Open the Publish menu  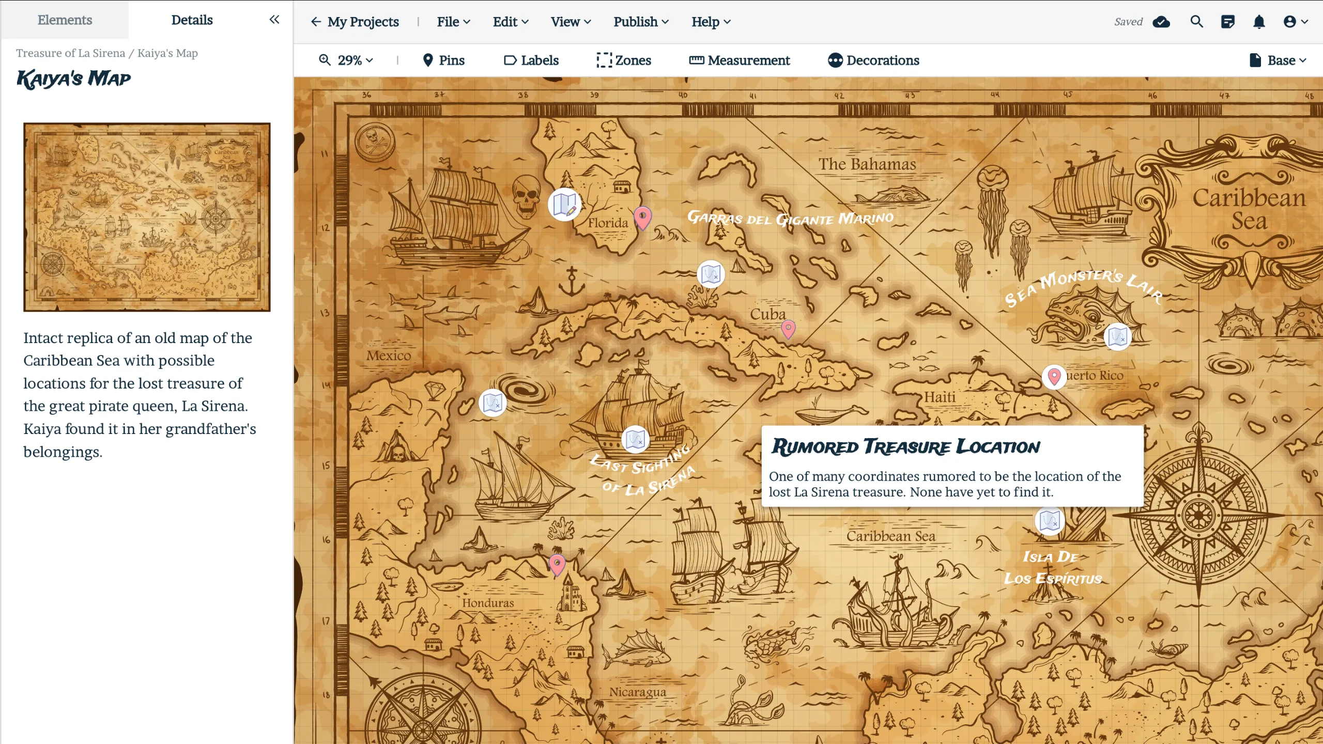(x=641, y=22)
